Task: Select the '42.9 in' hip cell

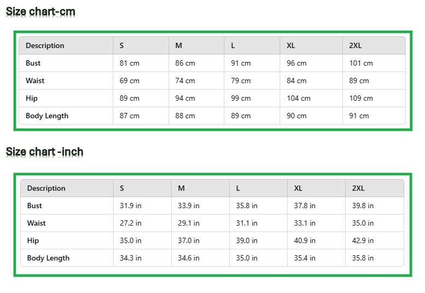Action: 363,240
